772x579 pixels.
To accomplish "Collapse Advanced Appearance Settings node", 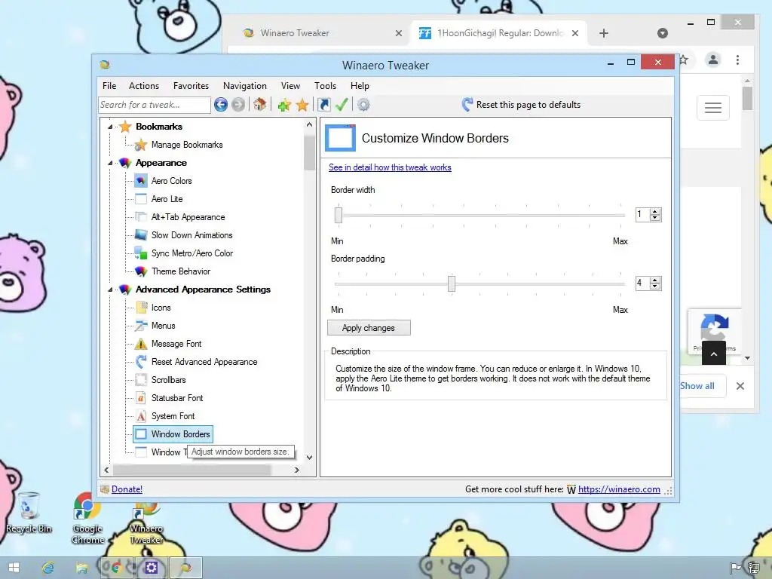I will (110, 289).
